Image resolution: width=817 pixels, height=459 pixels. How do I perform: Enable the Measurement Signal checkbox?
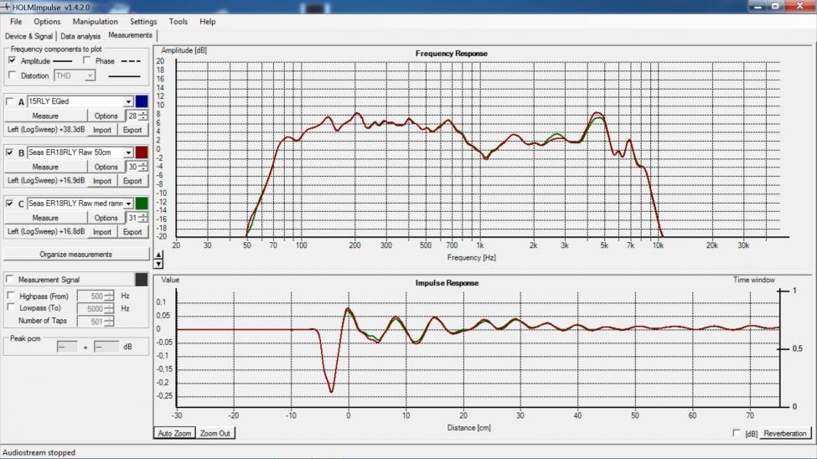pos(9,279)
